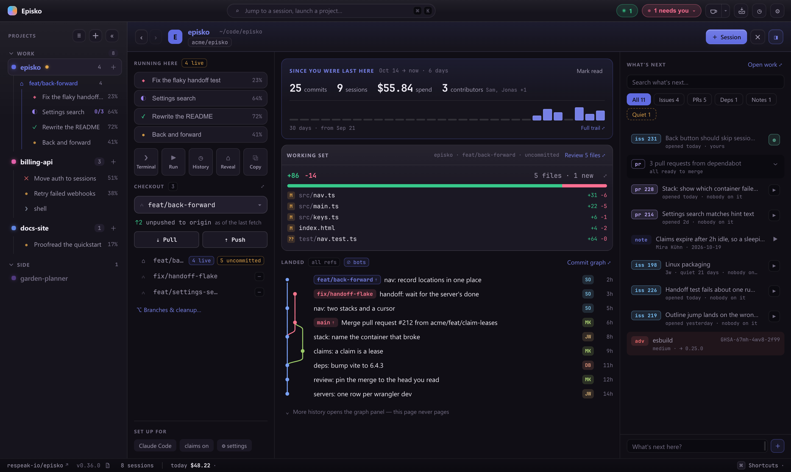
Task: Add the what's next note
Action: (x=777, y=446)
